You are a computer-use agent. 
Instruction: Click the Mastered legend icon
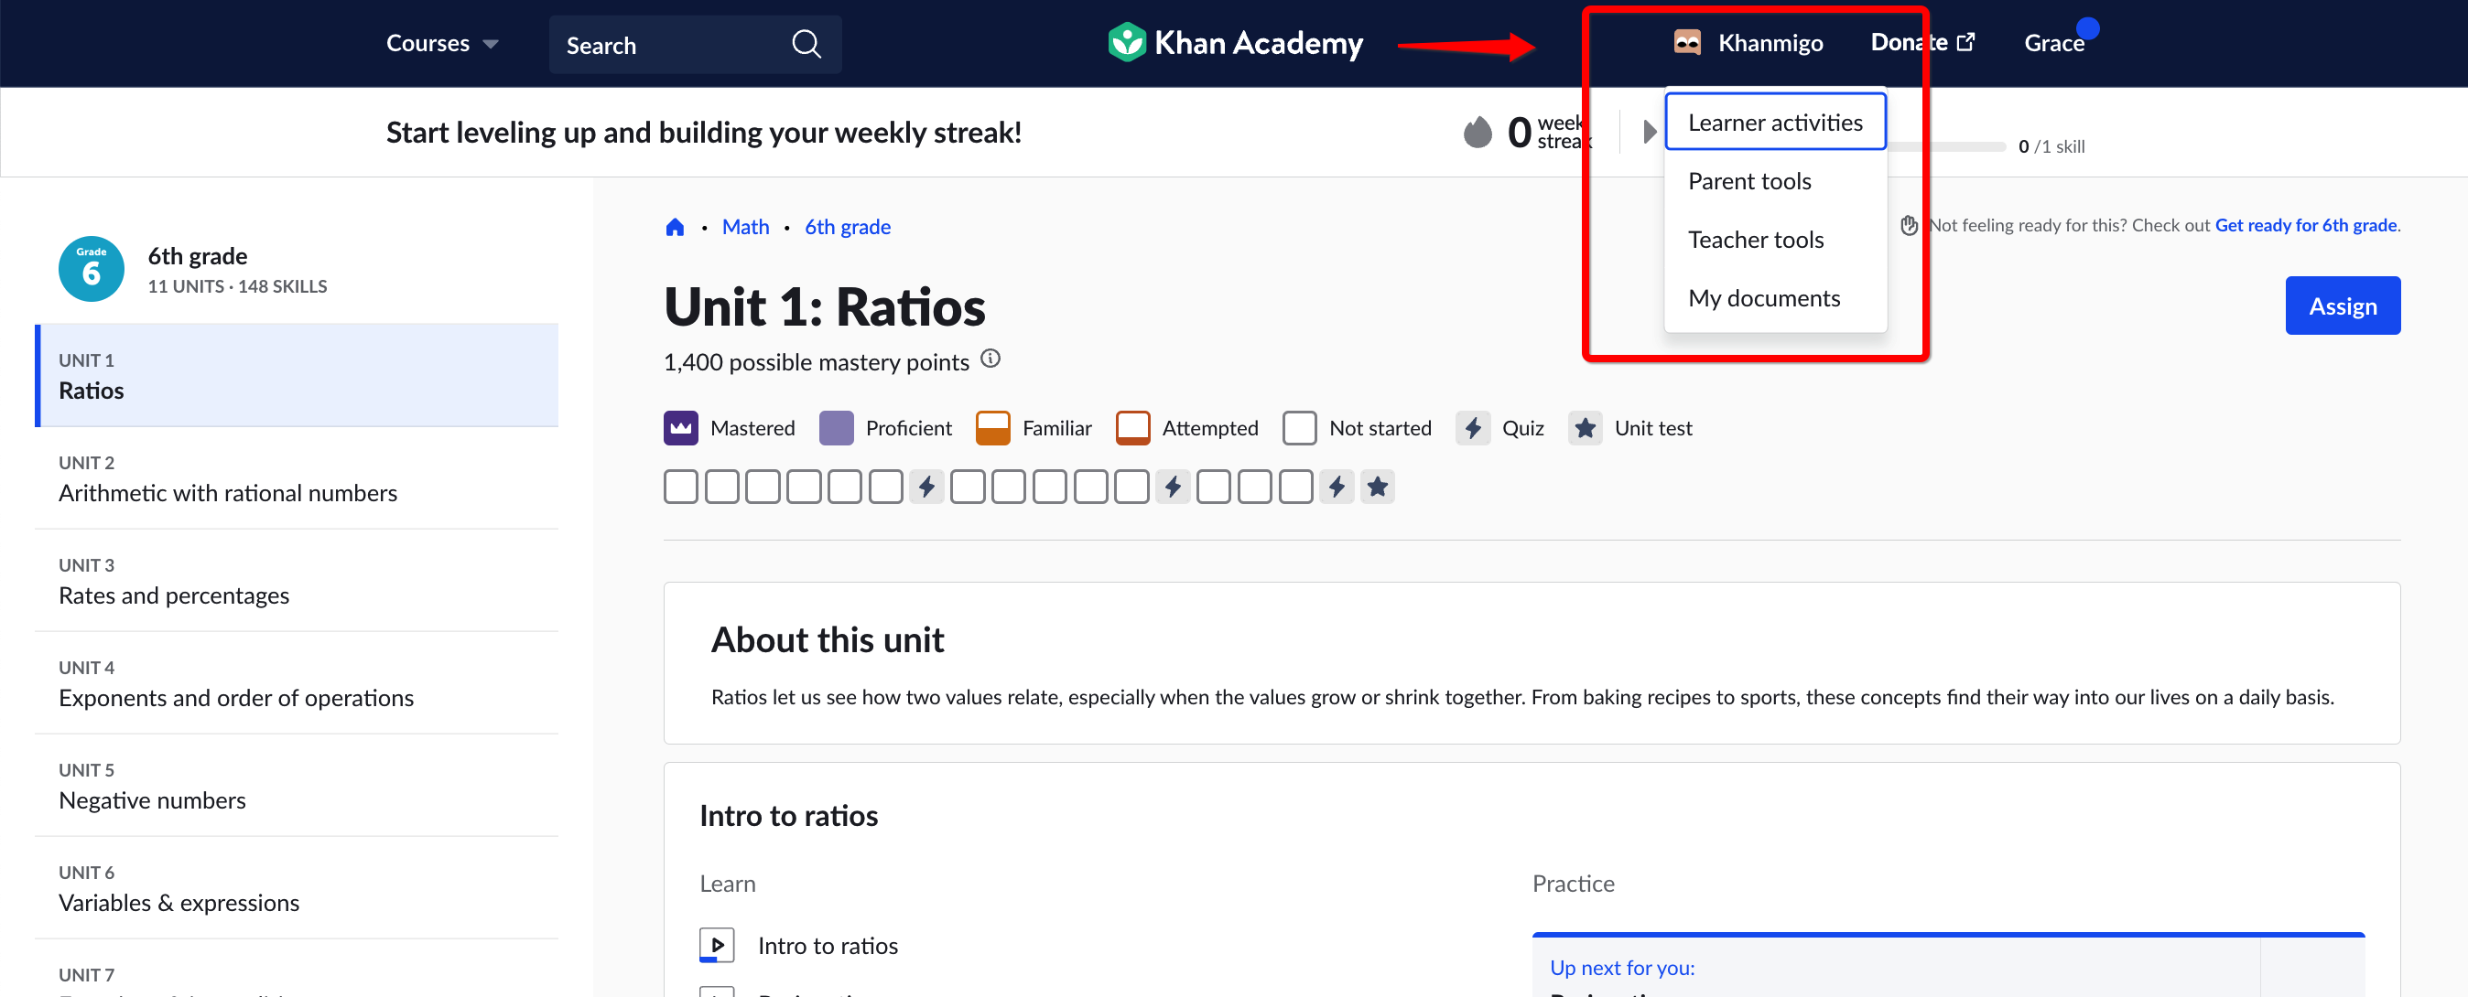coord(680,428)
